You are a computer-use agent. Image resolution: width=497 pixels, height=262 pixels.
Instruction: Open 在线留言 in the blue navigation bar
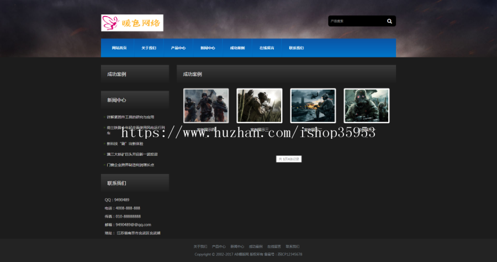[x=267, y=48]
